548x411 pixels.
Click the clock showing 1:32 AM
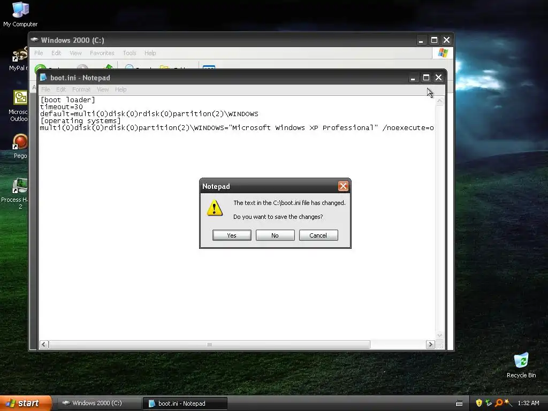click(x=528, y=403)
